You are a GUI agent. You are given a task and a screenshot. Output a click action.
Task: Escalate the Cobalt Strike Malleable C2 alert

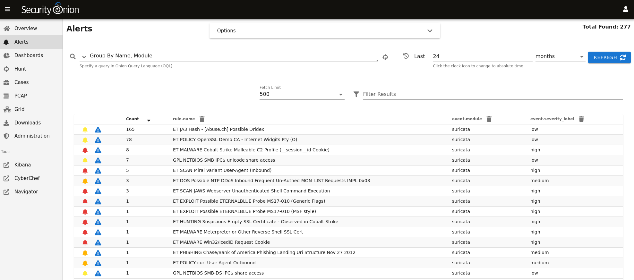click(x=98, y=150)
